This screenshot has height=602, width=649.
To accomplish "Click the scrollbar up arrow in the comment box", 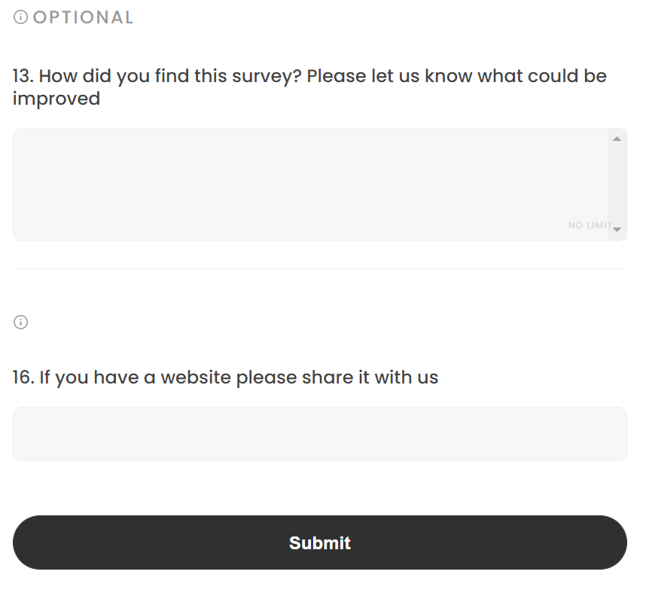I will pos(617,137).
